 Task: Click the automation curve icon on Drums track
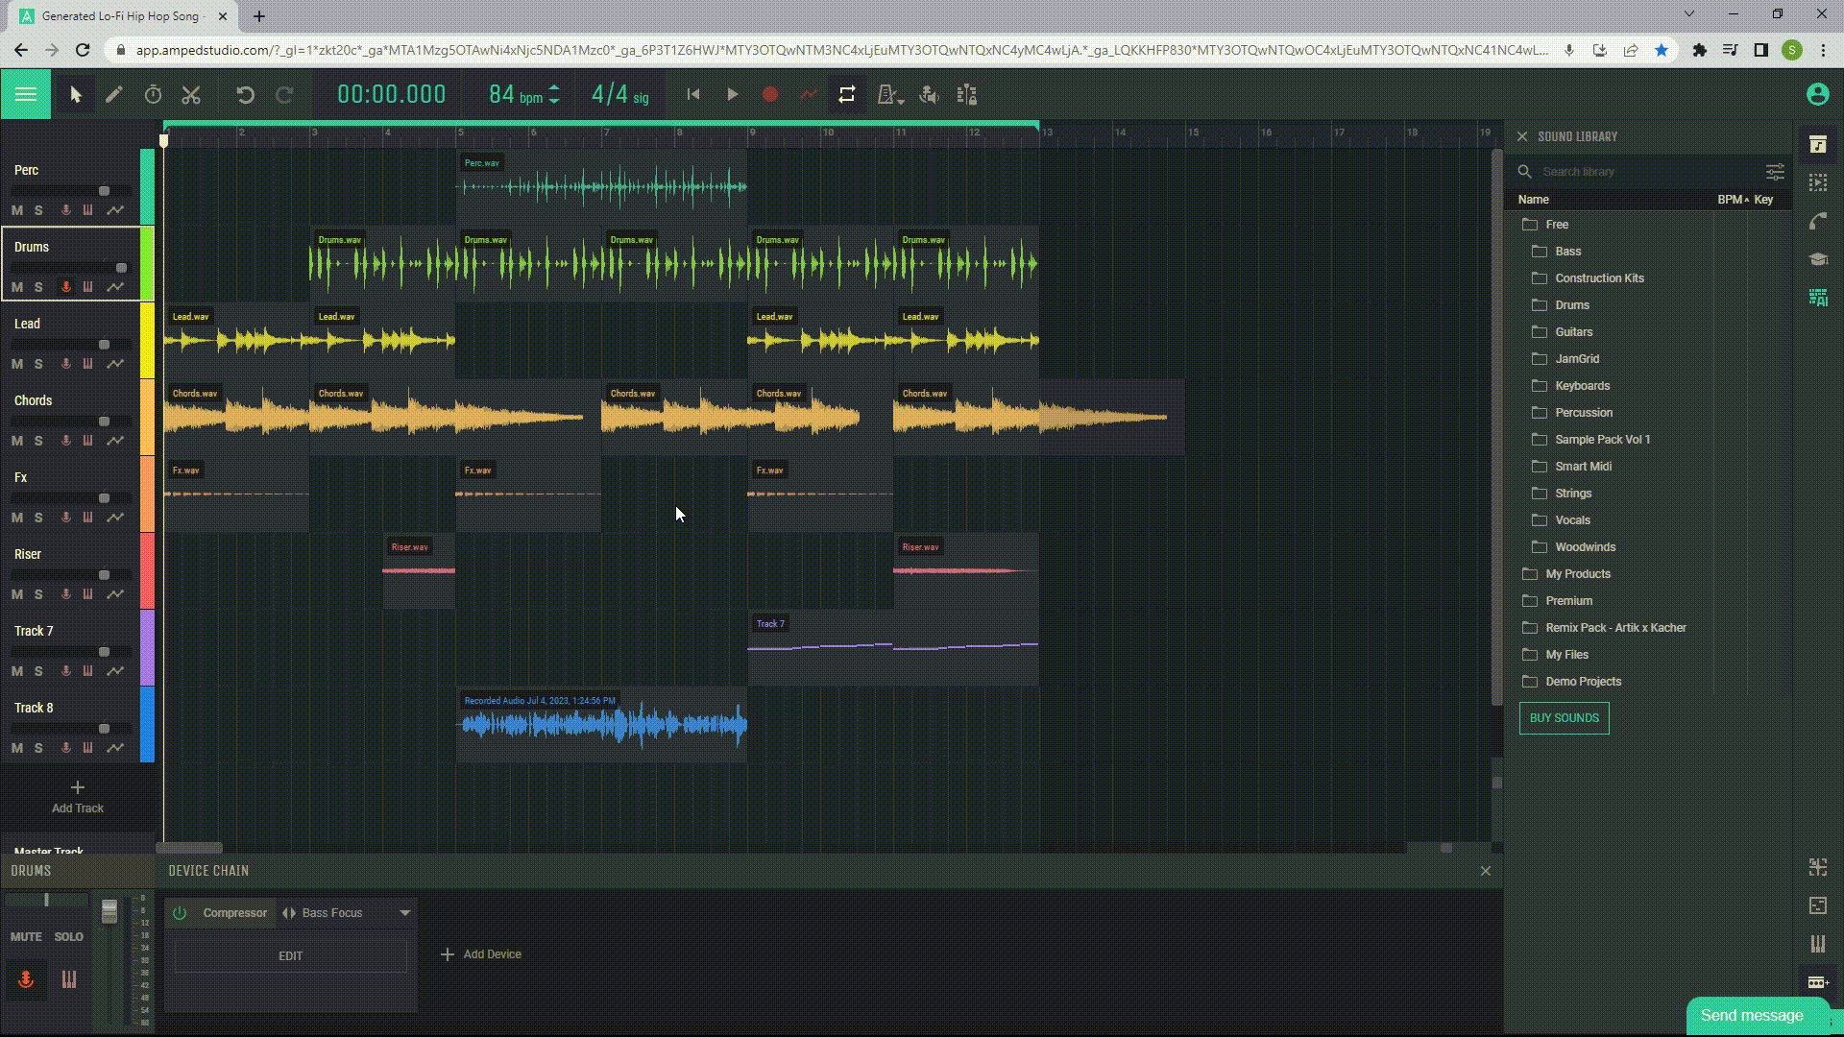pyautogui.click(x=114, y=286)
